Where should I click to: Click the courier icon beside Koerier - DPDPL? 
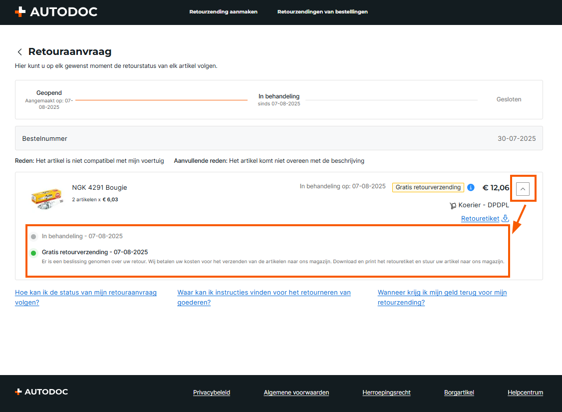click(453, 205)
